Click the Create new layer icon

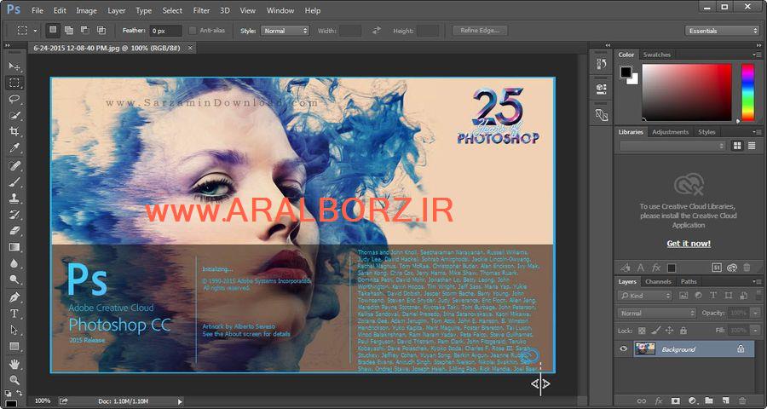click(x=726, y=400)
